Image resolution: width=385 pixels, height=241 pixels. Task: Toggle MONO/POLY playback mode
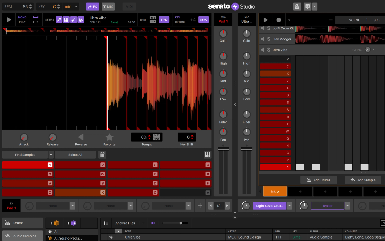(x=22, y=19)
